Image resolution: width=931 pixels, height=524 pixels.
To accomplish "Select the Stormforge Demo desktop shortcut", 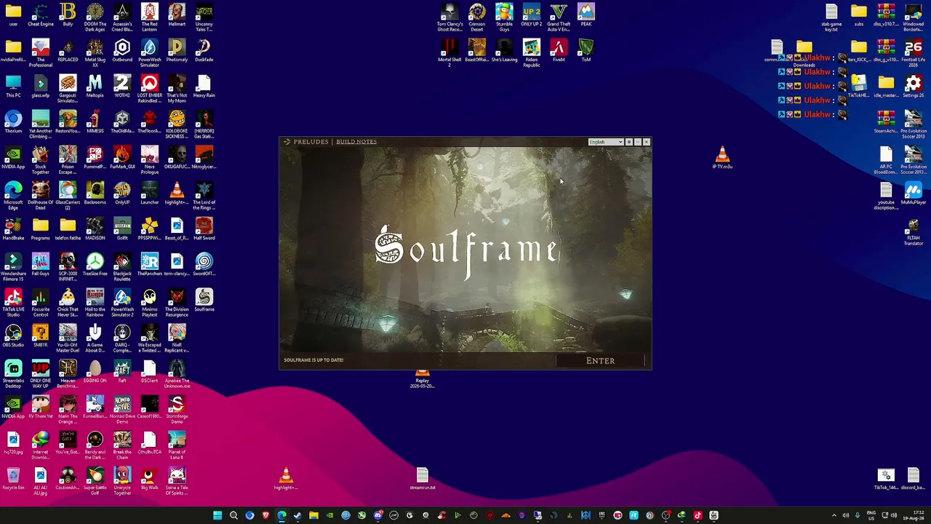I will pyautogui.click(x=177, y=409).
